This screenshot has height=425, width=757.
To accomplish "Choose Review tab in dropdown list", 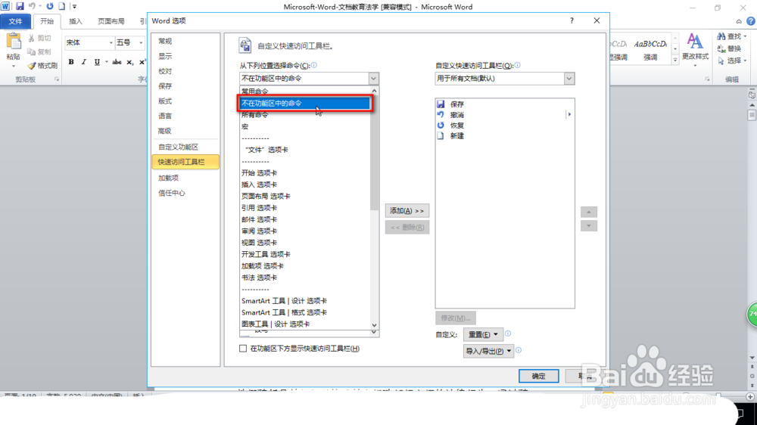I will click(x=305, y=231).
